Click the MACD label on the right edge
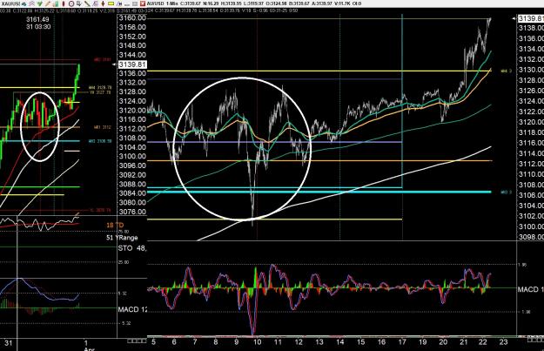 click(530, 289)
